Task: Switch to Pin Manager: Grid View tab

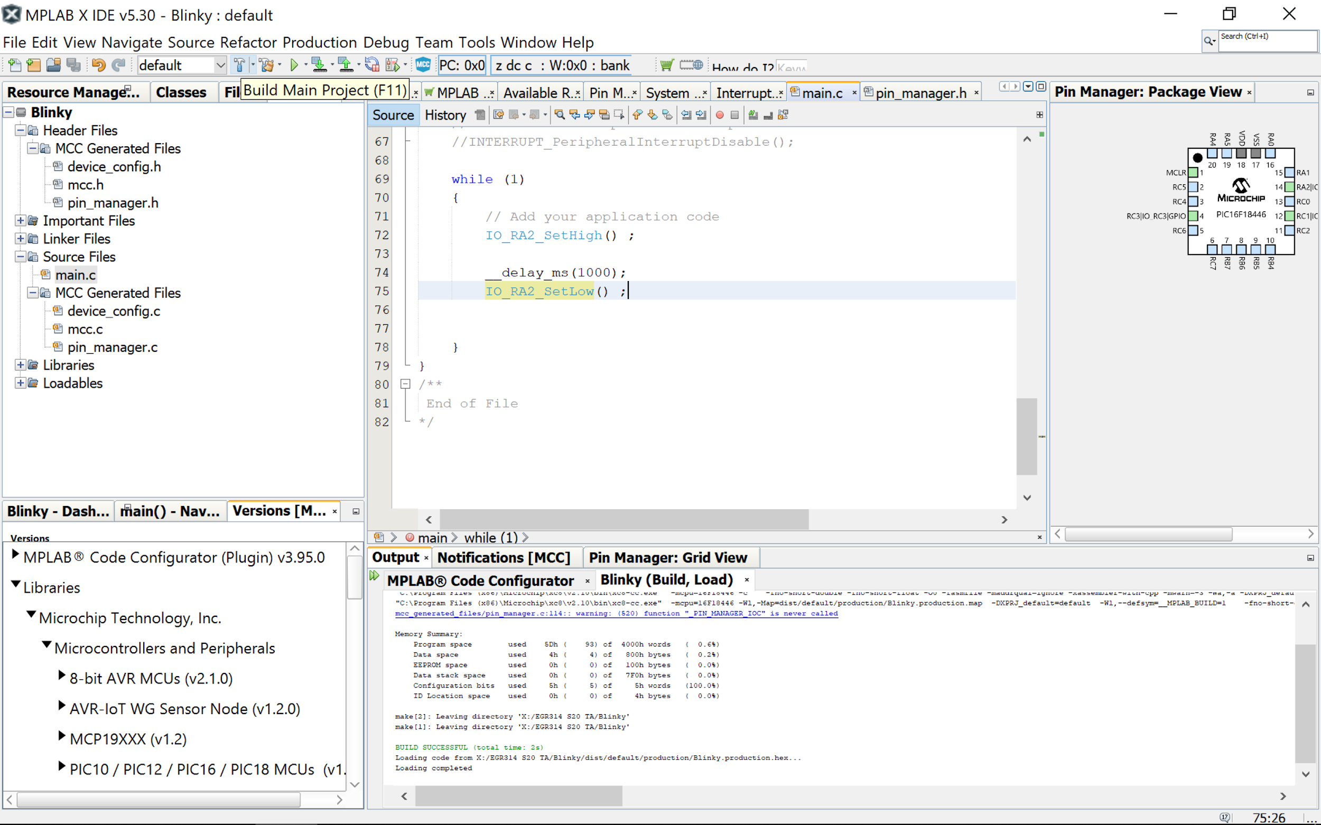Action: click(668, 558)
